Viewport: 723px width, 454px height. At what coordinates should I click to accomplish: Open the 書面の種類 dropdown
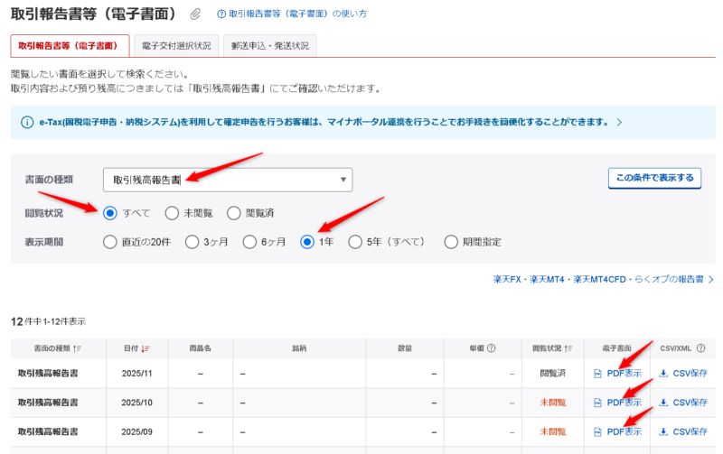click(228, 180)
